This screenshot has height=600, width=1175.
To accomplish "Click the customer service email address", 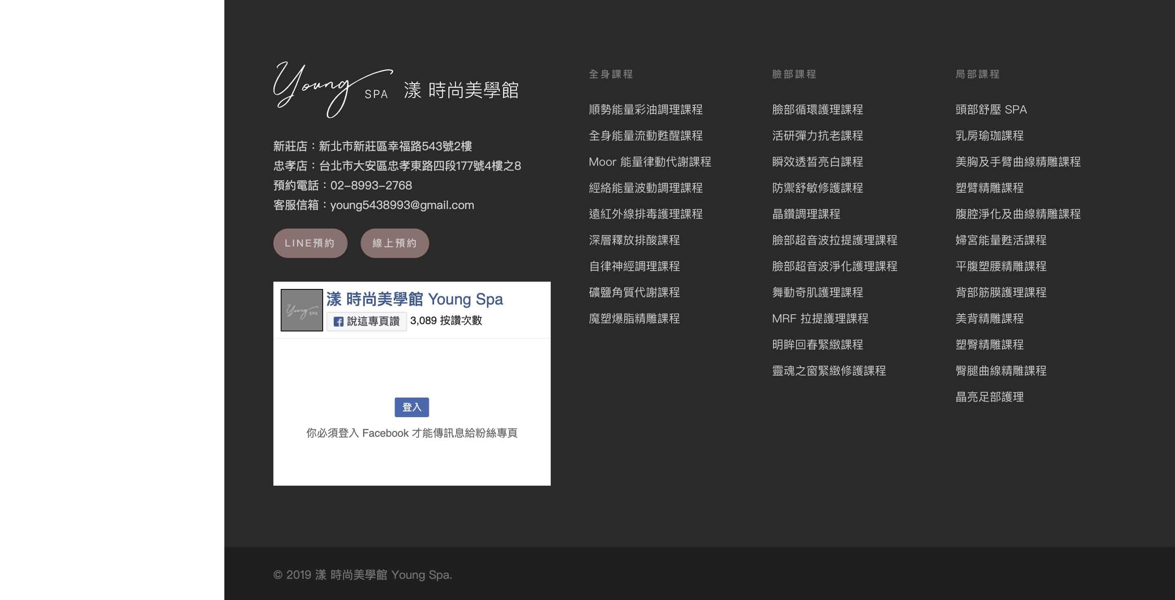I will (x=402, y=205).
